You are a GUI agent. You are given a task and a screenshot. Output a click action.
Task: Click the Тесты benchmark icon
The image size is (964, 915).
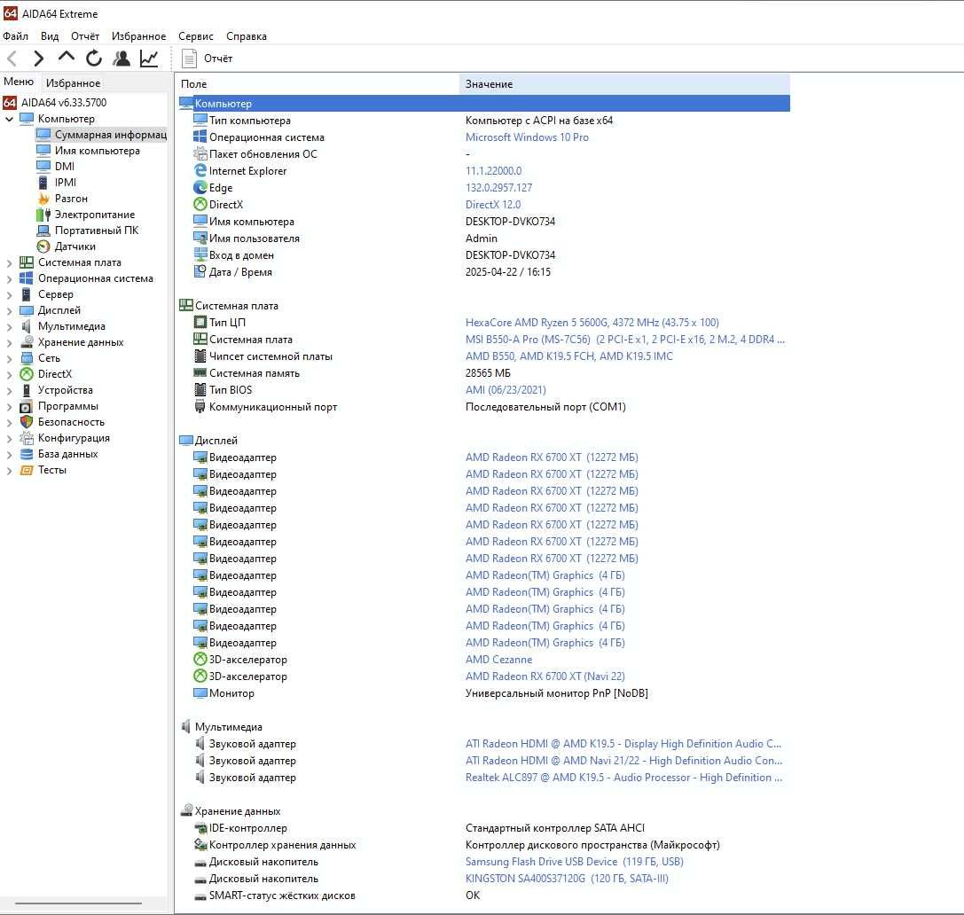[x=27, y=470]
